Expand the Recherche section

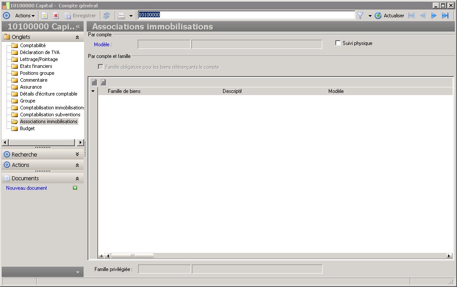77,154
